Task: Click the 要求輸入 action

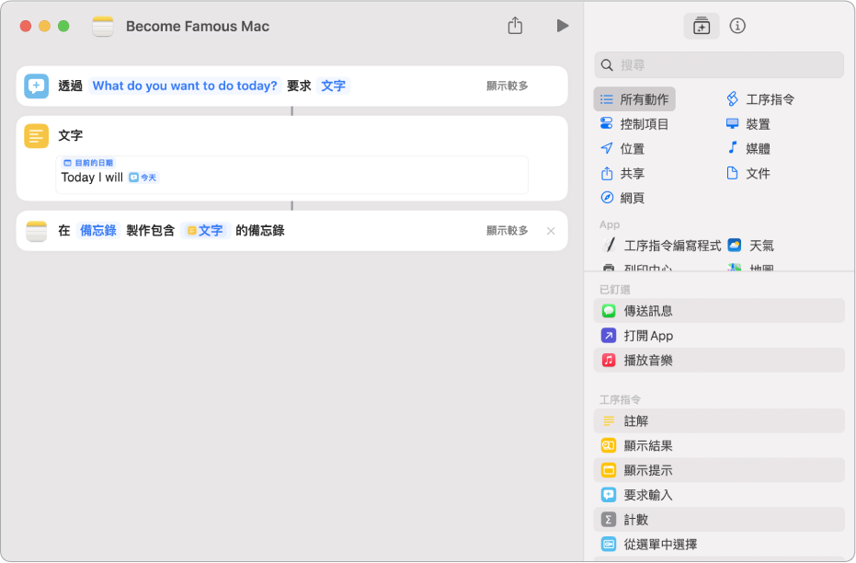Action: [719, 495]
